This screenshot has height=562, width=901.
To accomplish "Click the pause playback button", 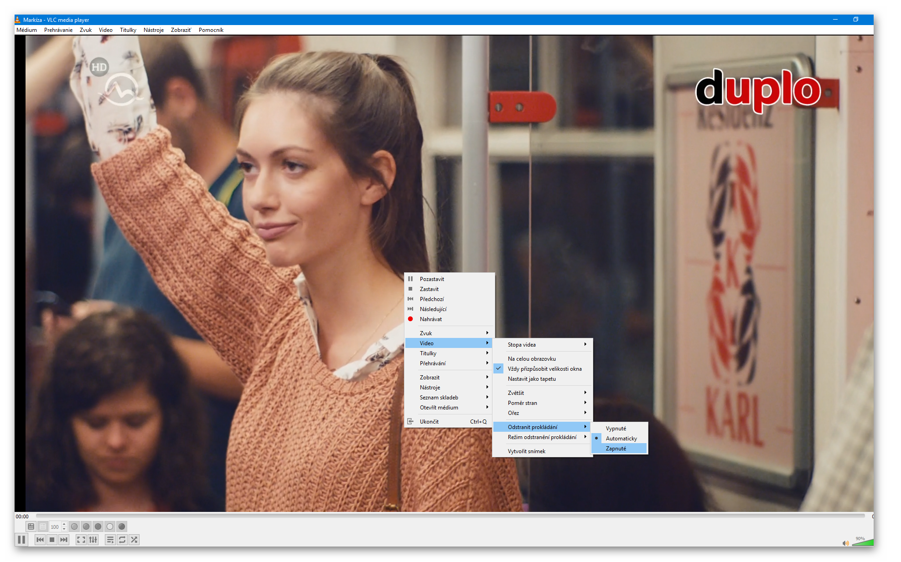I will click(21, 540).
